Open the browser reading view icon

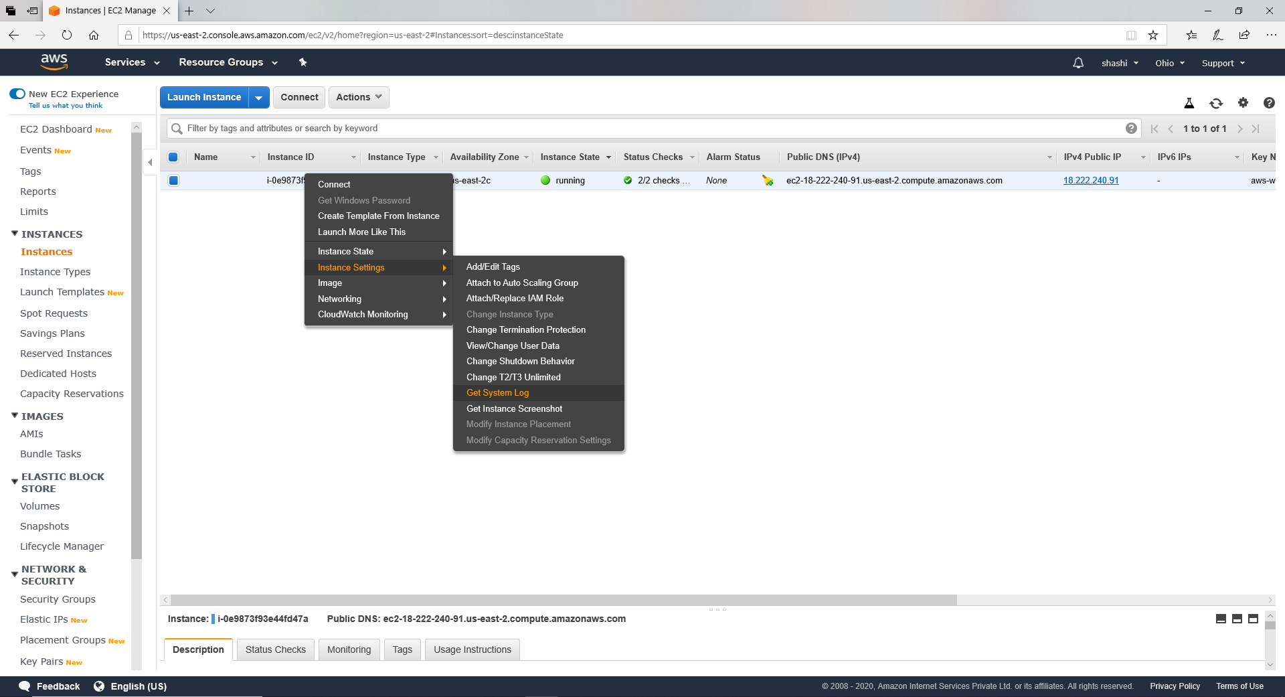[x=1131, y=35]
